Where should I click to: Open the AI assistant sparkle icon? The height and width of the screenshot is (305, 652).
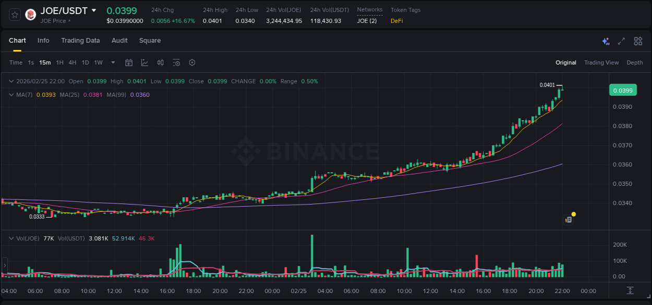(x=606, y=41)
